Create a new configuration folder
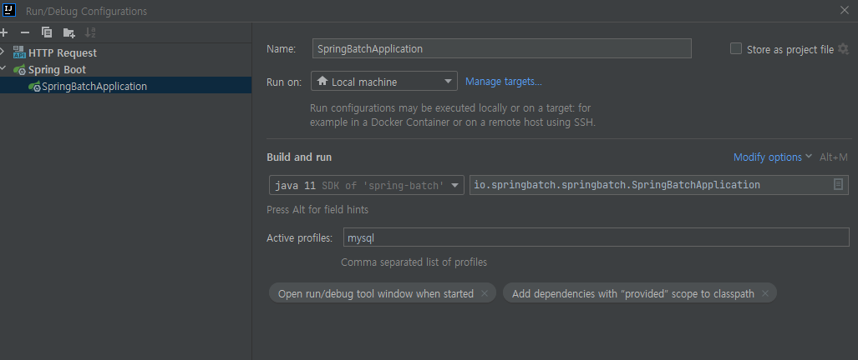Viewport: 858px width, 360px height. 69,32
